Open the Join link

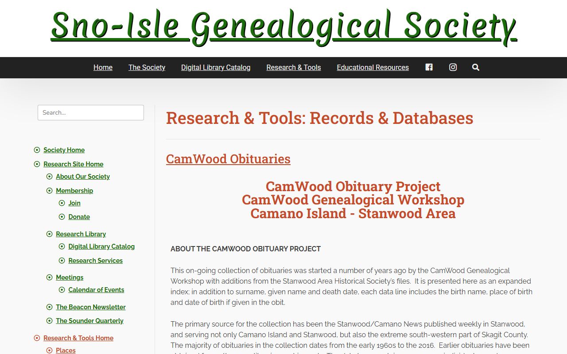pyautogui.click(x=74, y=203)
